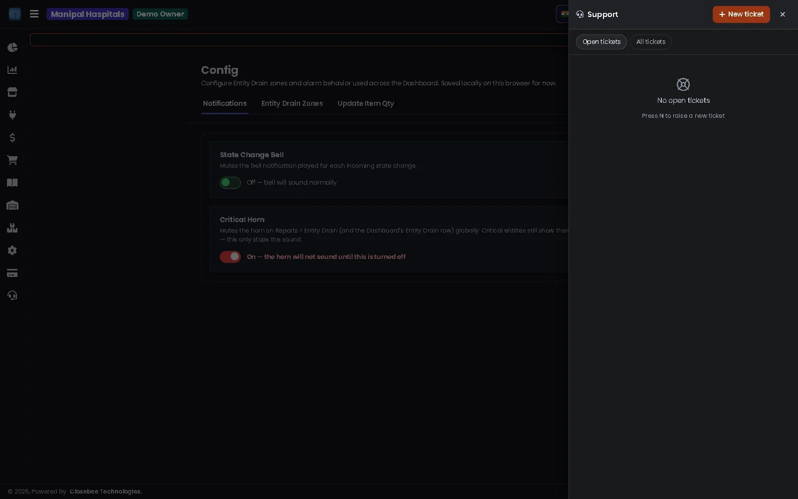The image size is (798, 499).
Task: Switch to the All tickets filter
Action: click(651, 42)
